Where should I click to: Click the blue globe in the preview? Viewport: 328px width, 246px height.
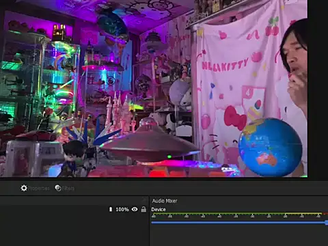pos(271,147)
